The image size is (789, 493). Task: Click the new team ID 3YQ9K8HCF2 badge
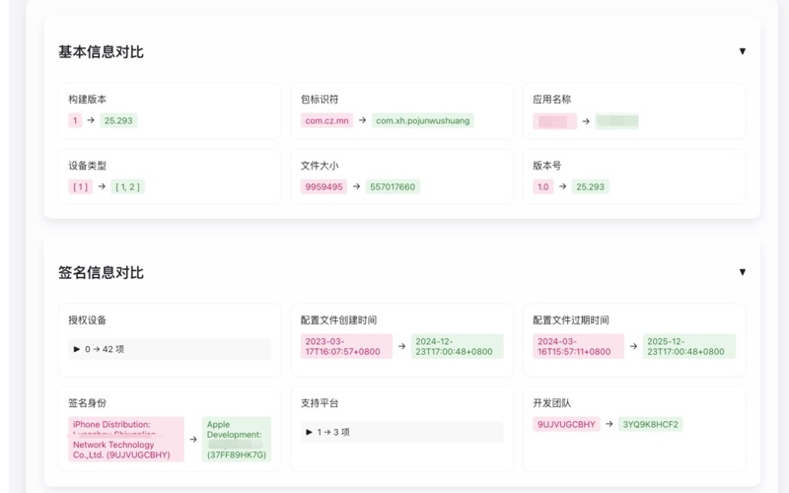650,424
